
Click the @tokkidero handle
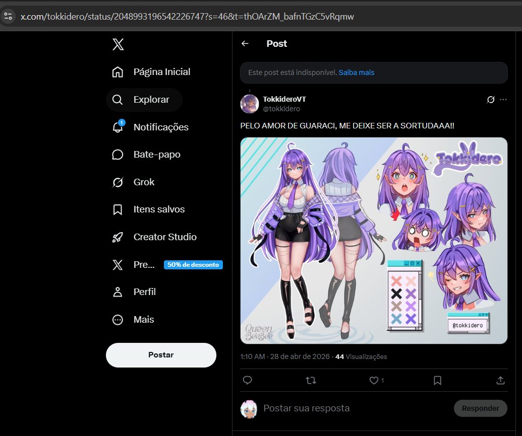point(281,109)
